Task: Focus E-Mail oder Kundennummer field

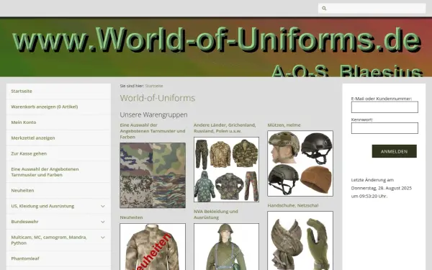Action: click(x=384, y=107)
